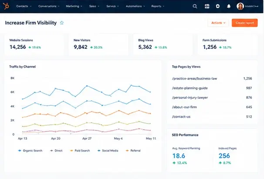This screenshot has height=179, width=264.
Task: Open the Service menu
Action: click(112, 6)
